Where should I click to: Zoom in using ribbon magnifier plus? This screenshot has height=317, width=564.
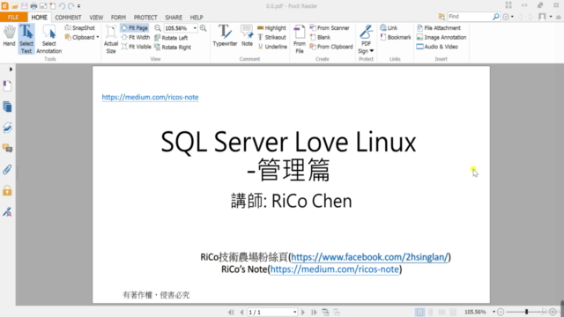204,28
